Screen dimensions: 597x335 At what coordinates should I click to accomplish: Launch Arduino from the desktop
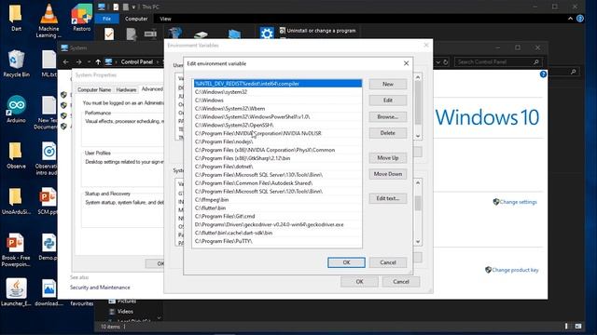pyautogui.click(x=16, y=110)
